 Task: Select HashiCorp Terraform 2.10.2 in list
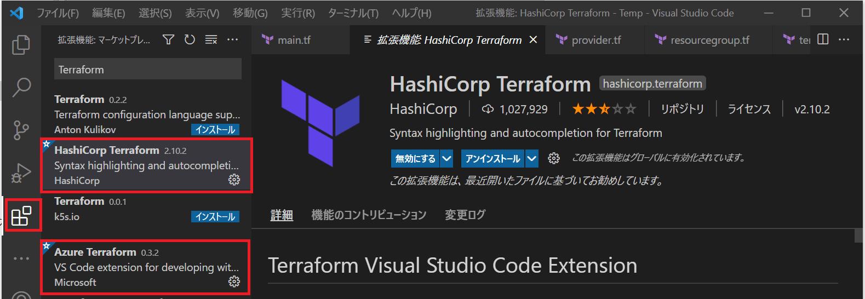pos(147,165)
